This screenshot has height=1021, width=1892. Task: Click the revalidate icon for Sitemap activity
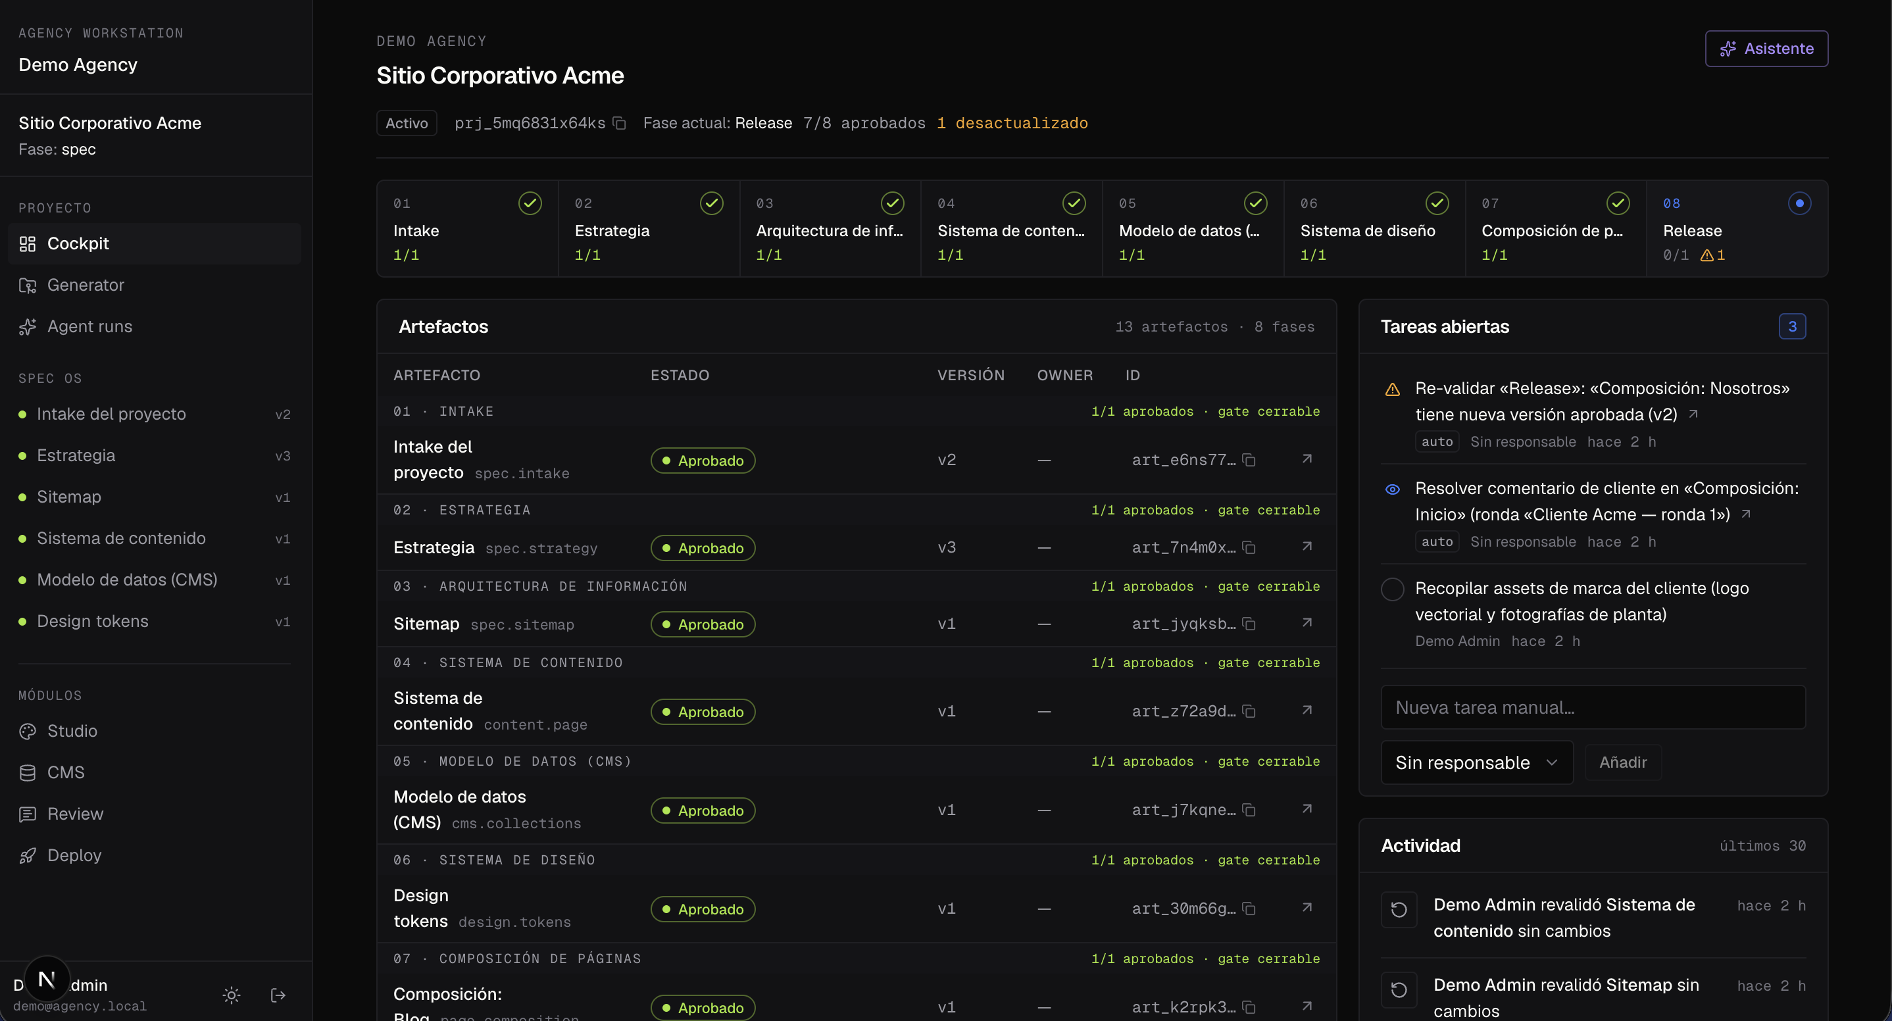(1399, 990)
